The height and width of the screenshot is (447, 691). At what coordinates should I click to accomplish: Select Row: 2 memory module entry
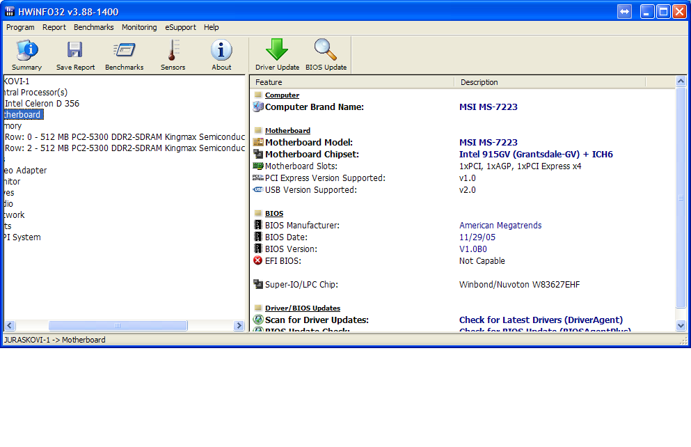point(125,148)
